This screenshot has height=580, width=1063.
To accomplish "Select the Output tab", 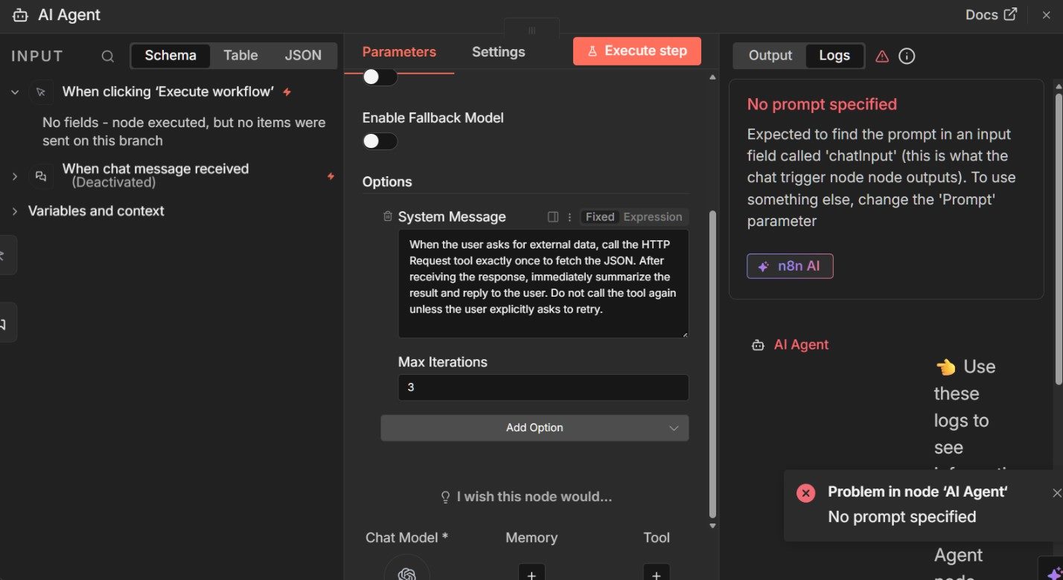I will pos(770,56).
